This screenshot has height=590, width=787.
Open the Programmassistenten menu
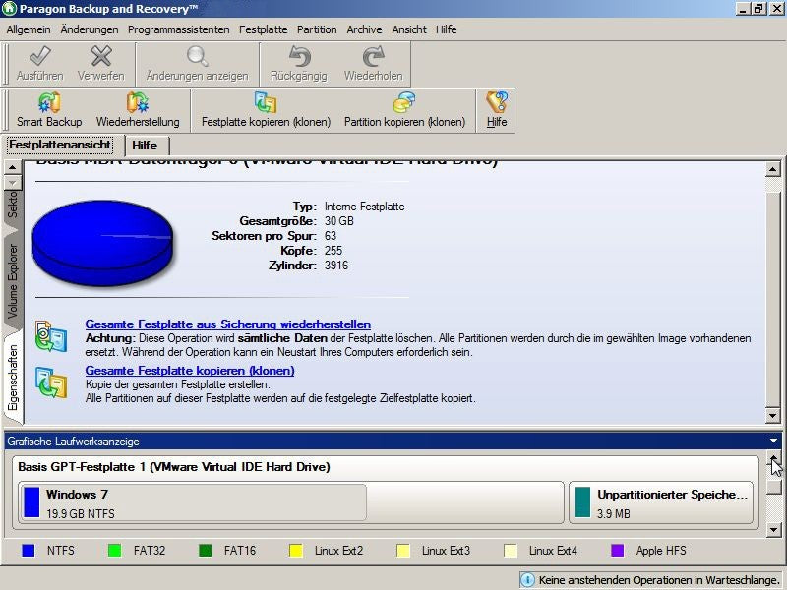tap(179, 29)
